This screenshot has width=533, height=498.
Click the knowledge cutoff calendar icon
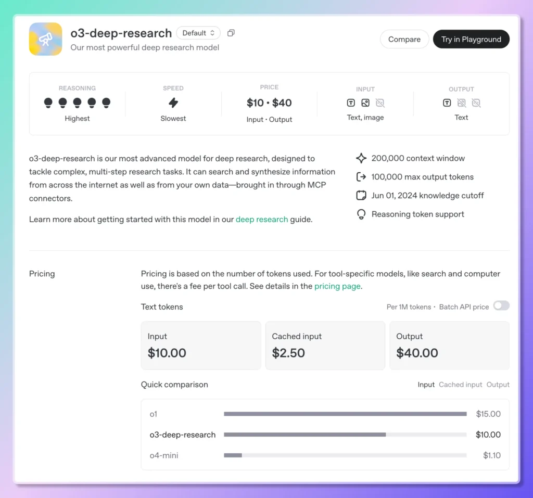tap(361, 196)
